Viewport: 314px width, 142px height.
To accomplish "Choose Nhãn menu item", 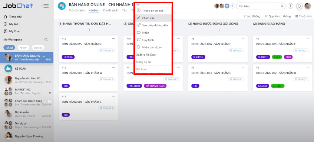I will click(x=153, y=33).
